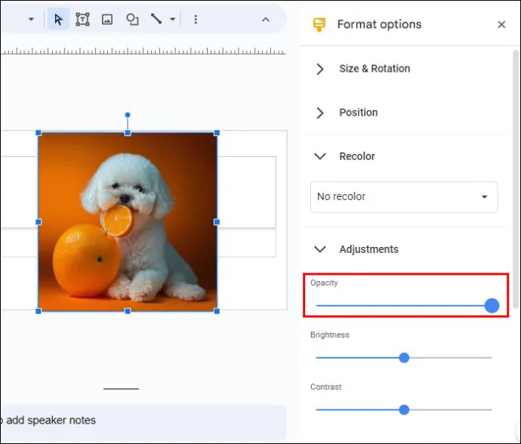The image size is (521, 444).
Task: Click the insert image icon
Action: (x=107, y=20)
